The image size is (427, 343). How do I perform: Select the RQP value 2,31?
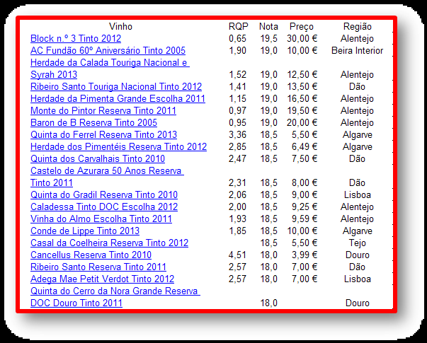point(237,182)
